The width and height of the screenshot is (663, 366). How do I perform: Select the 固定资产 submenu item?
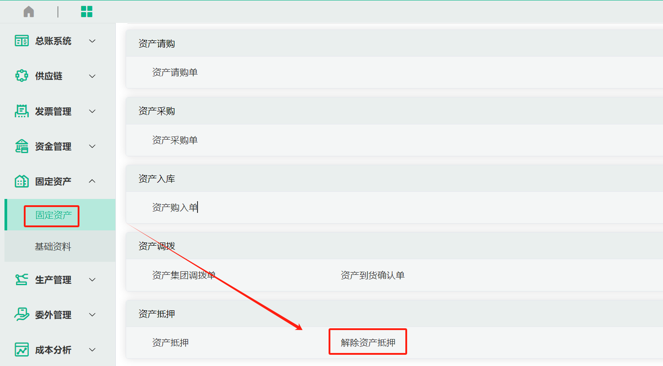(x=53, y=216)
